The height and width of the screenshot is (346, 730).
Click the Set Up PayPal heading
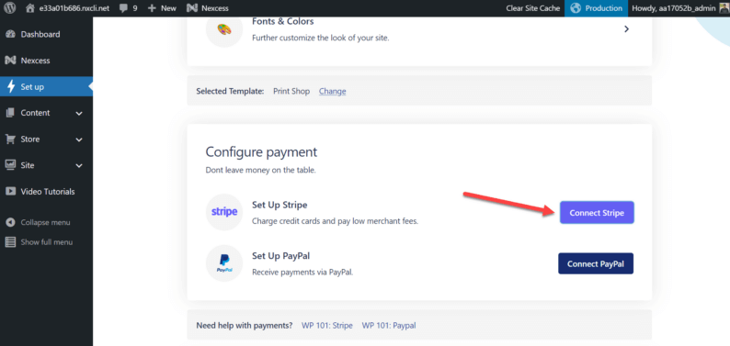tap(281, 256)
